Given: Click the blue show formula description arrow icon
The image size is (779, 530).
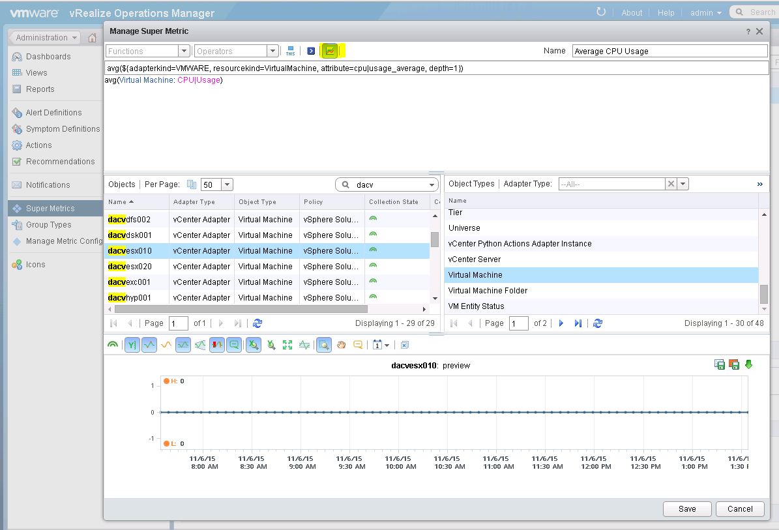Looking at the screenshot, I should tap(311, 51).
